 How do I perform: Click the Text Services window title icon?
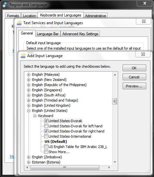click(x=19, y=23)
